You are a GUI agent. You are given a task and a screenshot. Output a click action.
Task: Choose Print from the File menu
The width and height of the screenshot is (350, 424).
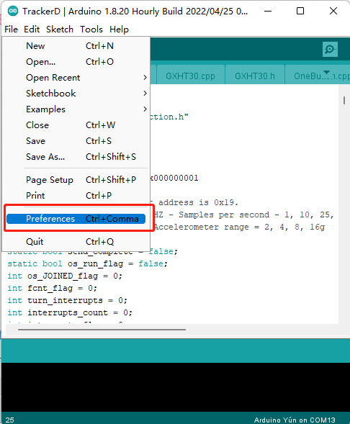[76, 196]
